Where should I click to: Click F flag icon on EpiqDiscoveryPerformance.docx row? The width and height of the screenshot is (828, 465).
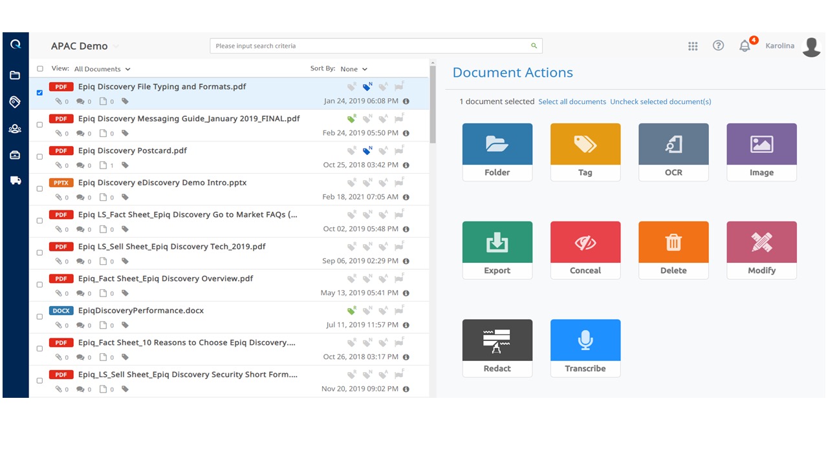coord(399,310)
